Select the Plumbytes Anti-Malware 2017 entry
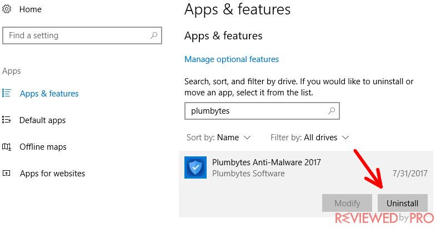 (306, 167)
